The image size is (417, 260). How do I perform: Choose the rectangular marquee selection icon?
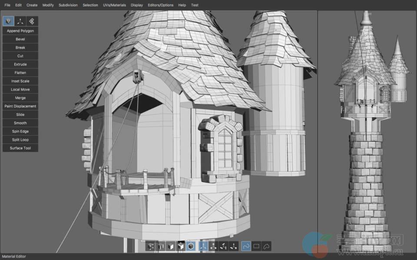click(256, 246)
